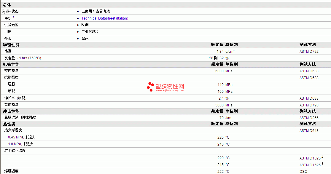Screen dimensions: 331x174
Task: Select the 用途 row label
Action: [x=8, y=32]
